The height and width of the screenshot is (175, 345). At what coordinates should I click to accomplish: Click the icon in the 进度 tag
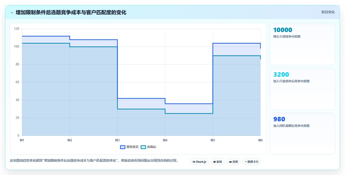point(230,162)
